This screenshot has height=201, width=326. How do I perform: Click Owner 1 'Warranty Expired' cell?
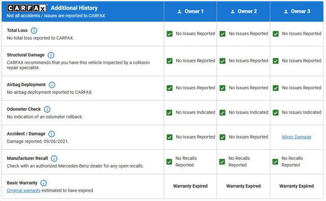point(190,186)
